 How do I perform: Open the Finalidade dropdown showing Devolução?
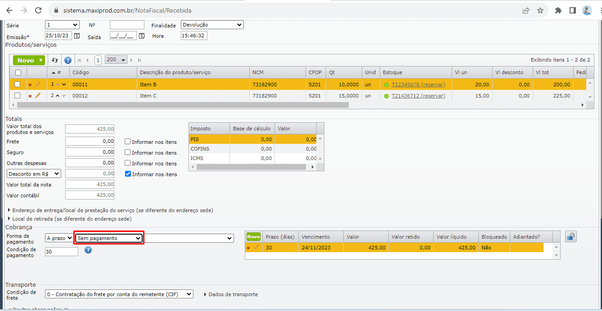tap(212, 25)
